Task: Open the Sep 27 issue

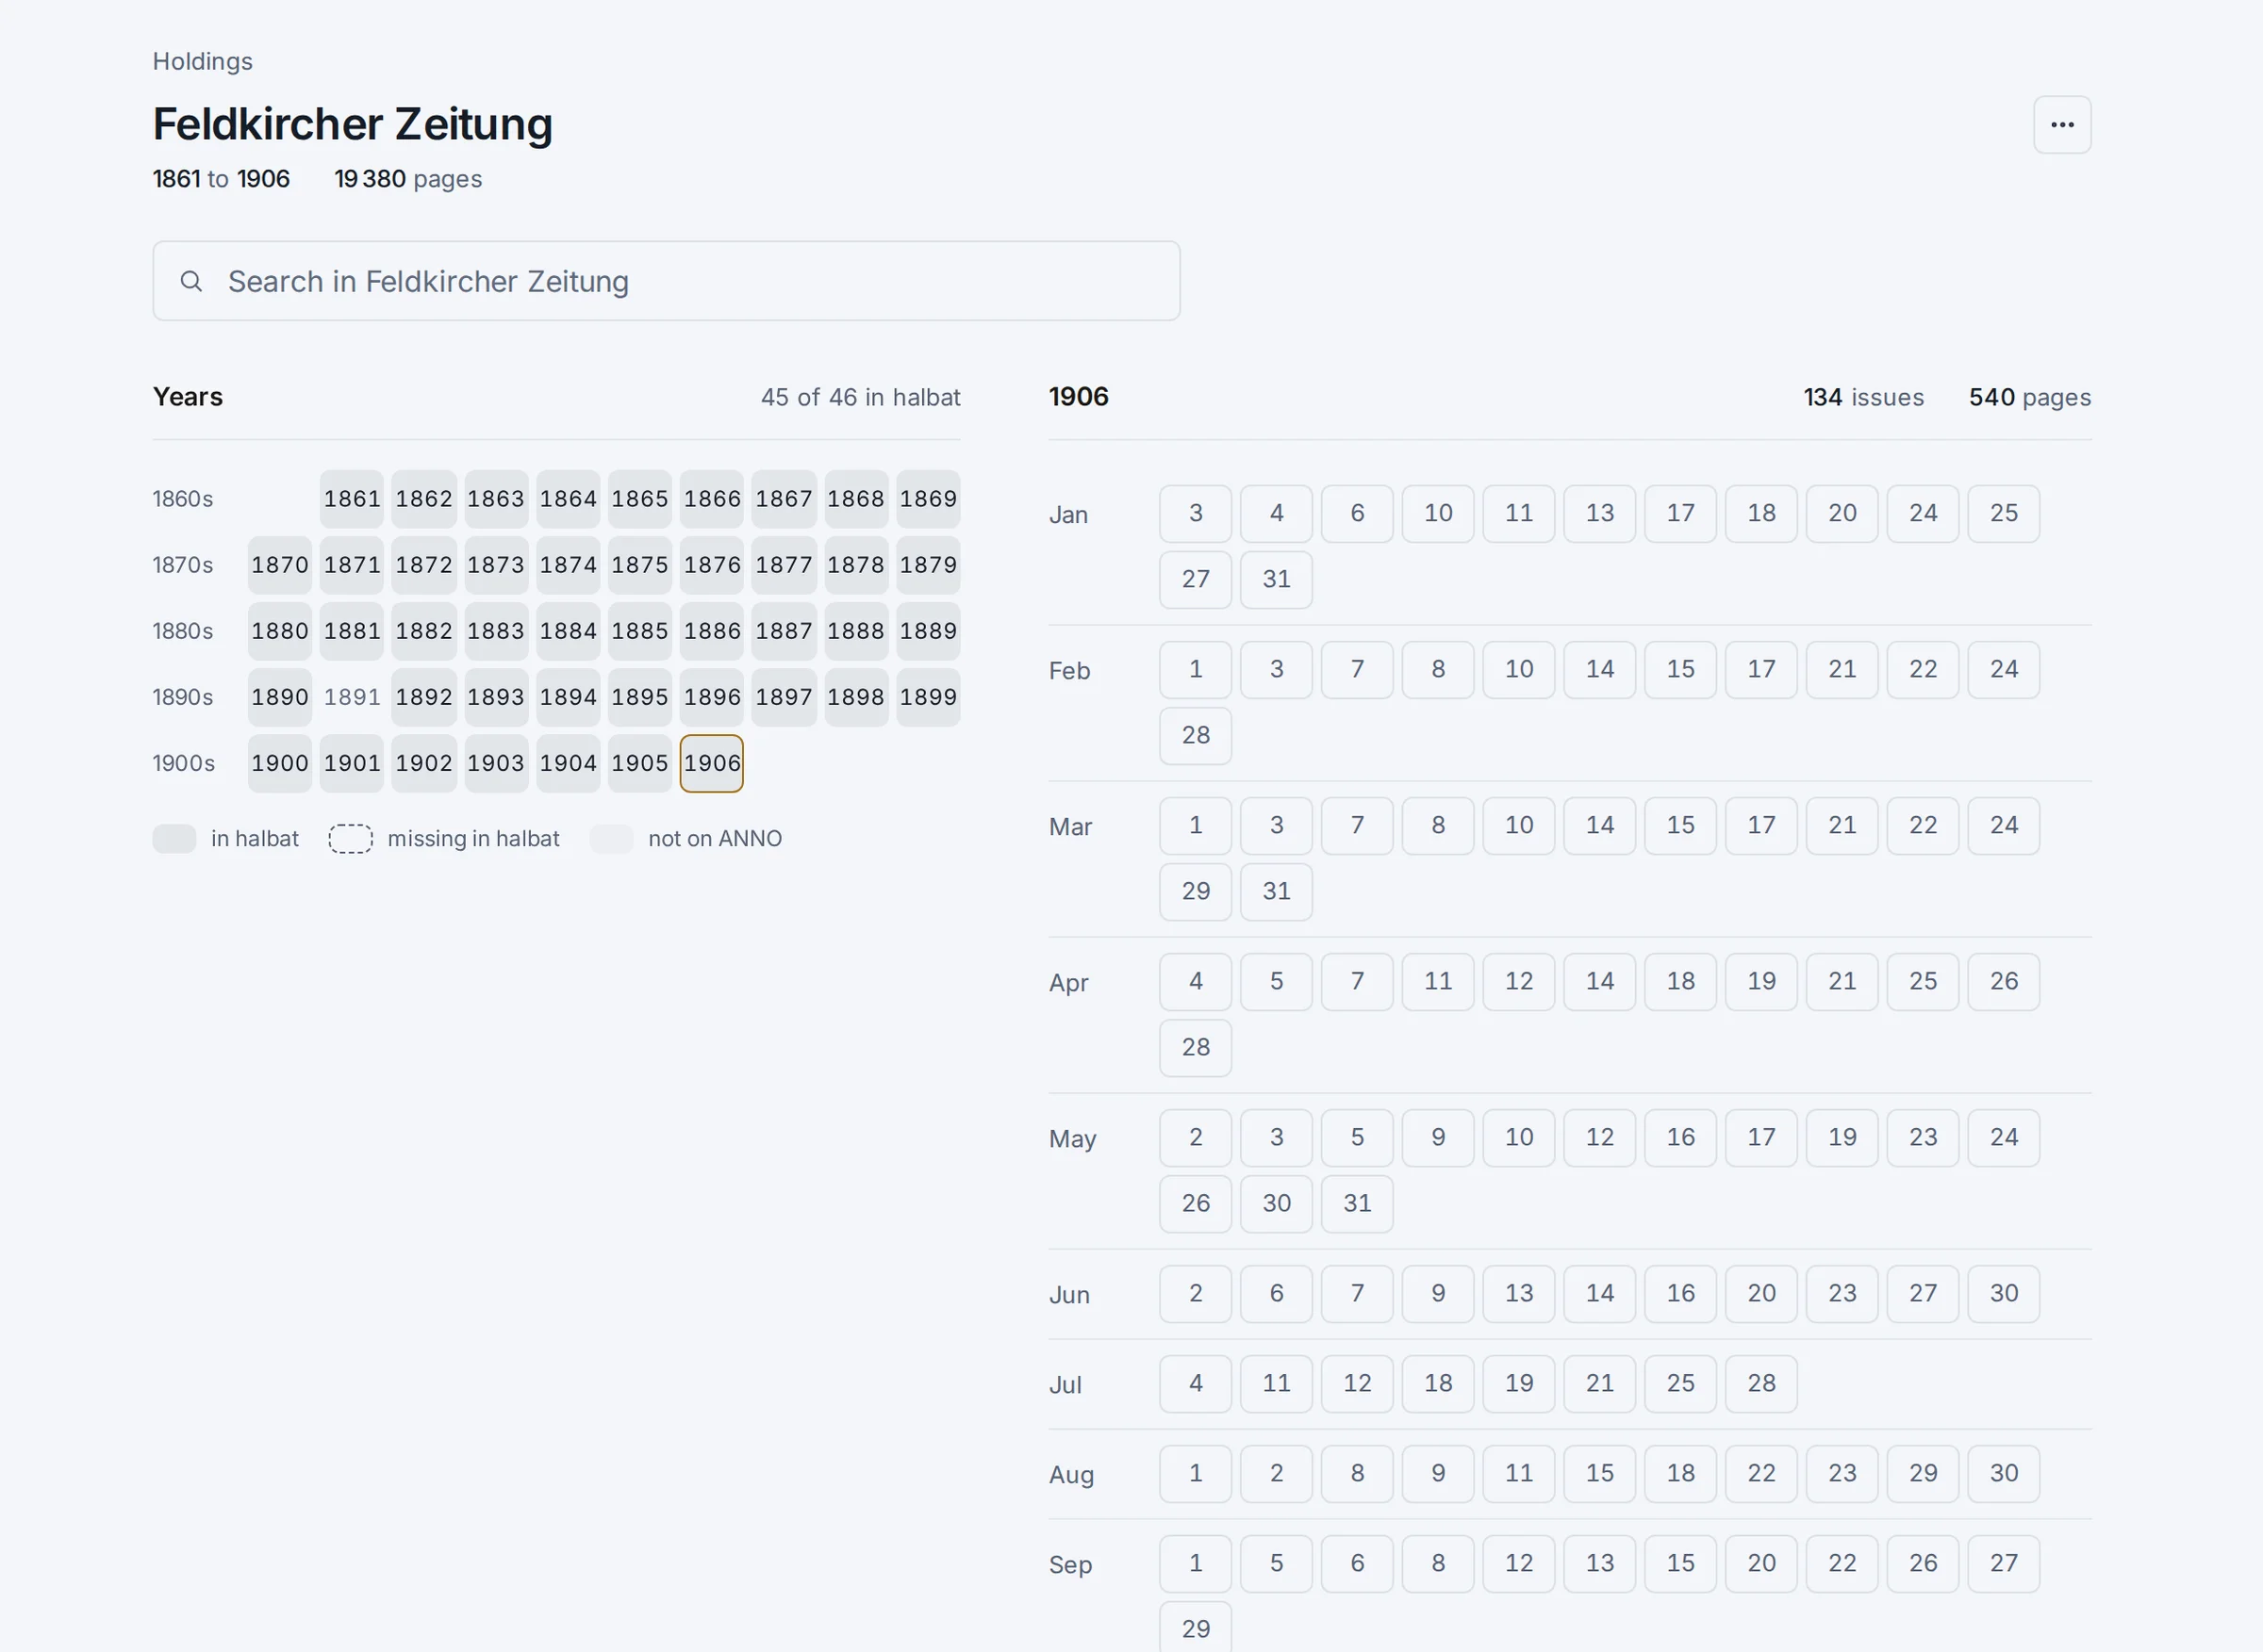Action: coord(2004,1564)
